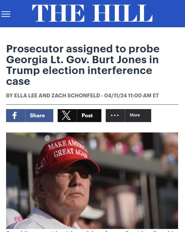This screenshot has width=185, height=232.
Task: Click author name Zach Schonfeld
Action: click(x=76, y=96)
